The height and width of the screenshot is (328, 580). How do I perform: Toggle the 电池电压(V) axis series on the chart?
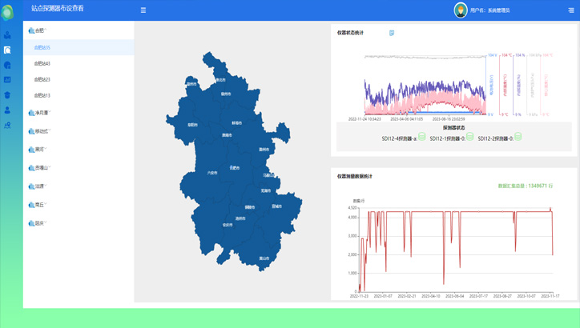tap(491, 86)
